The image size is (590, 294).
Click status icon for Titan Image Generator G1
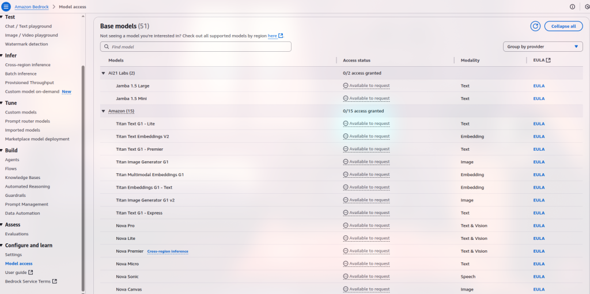click(346, 162)
